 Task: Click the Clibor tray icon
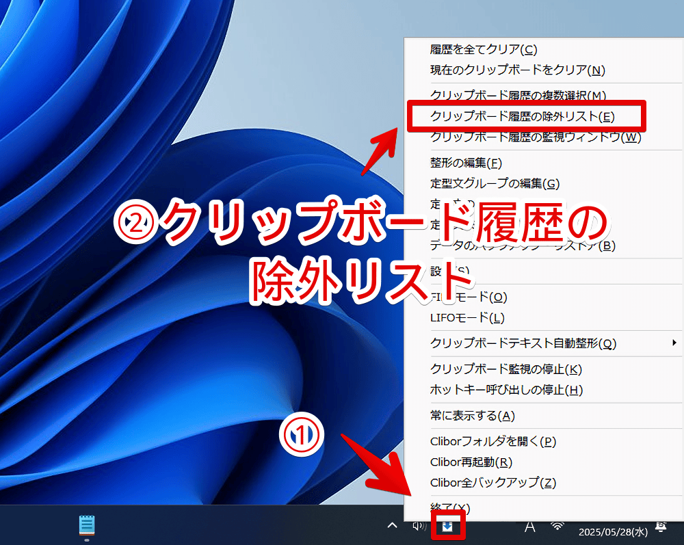click(447, 527)
